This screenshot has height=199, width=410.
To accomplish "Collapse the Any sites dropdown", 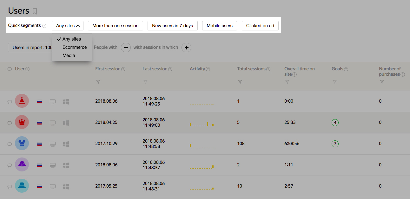I will pyautogui.click(x=68, y=26).
